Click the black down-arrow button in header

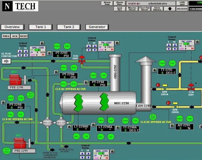[170, 9]
